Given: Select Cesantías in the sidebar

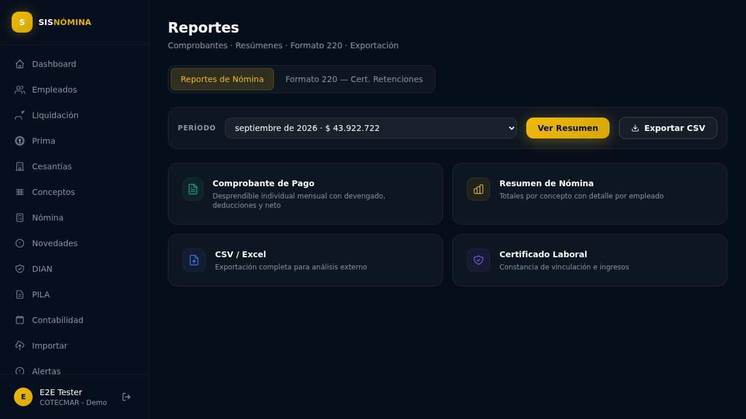Looking at the screenshot, I should coord(75,166).
